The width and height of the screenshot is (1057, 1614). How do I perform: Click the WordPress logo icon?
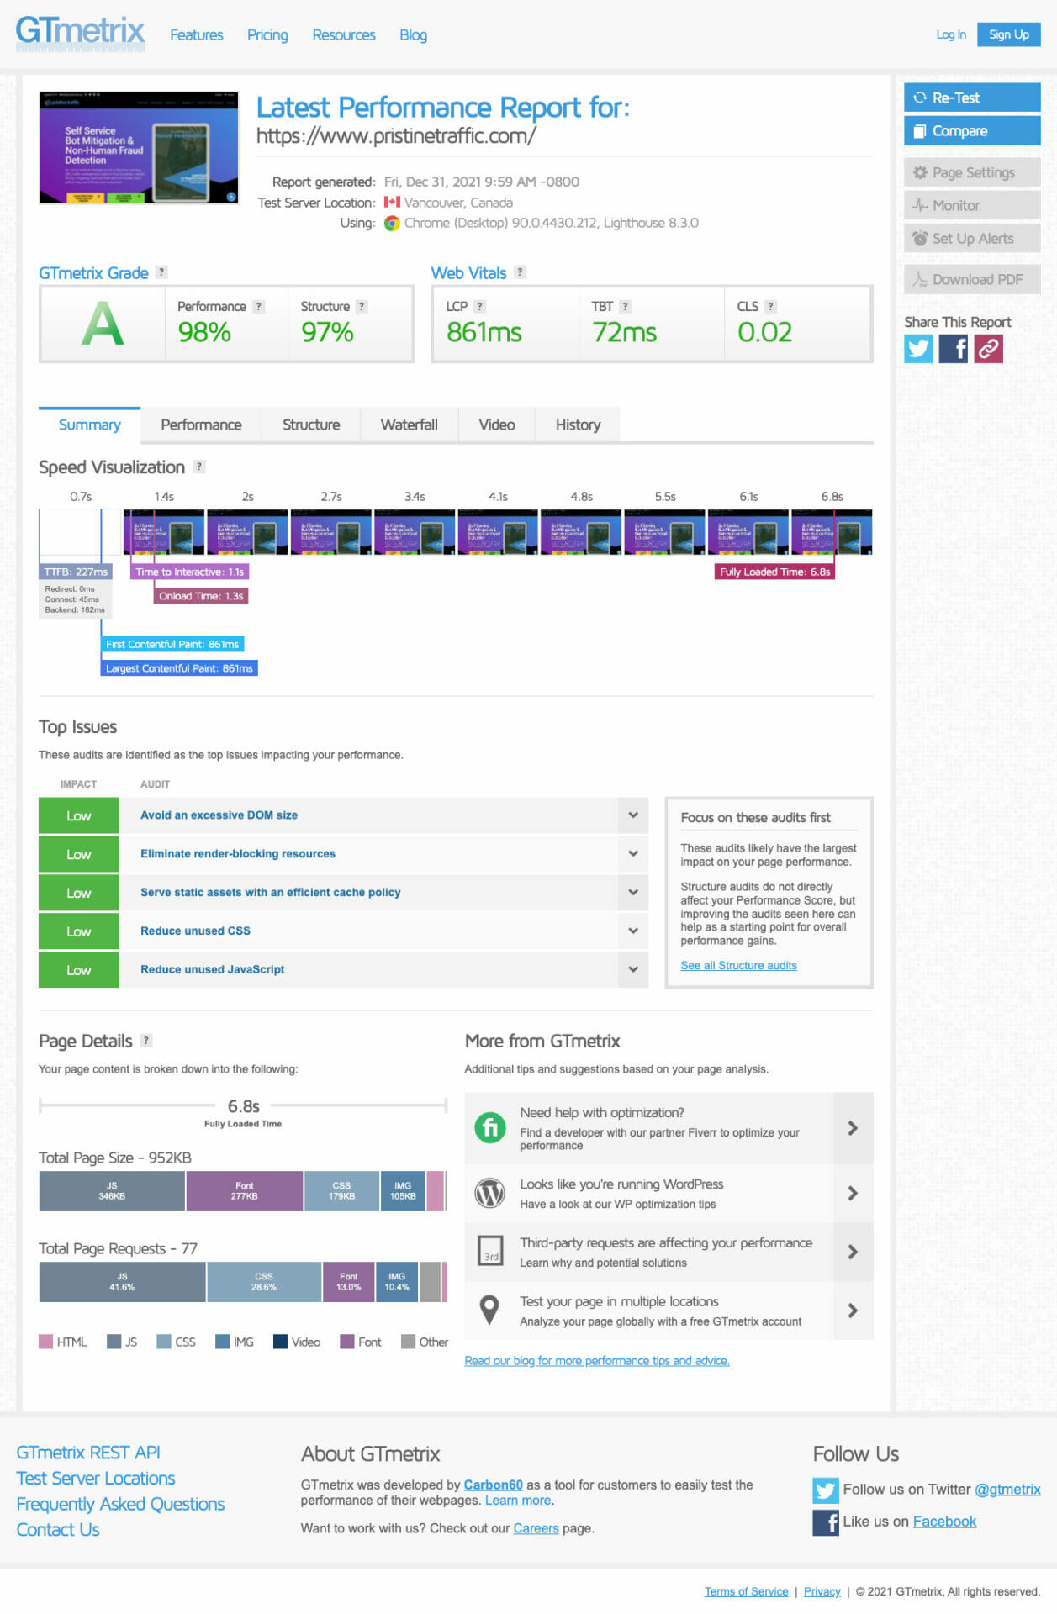(x=490, y=1193)
